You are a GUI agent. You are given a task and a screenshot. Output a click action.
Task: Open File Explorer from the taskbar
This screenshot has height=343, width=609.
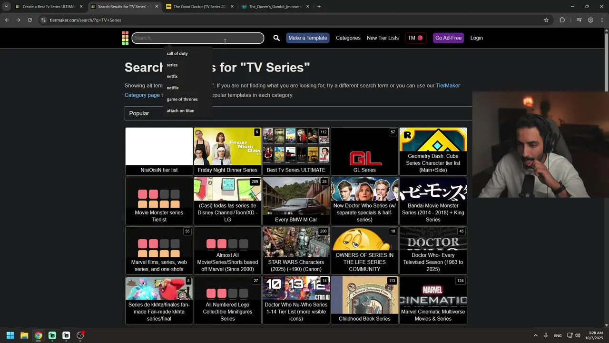click(x=24, y=335)
